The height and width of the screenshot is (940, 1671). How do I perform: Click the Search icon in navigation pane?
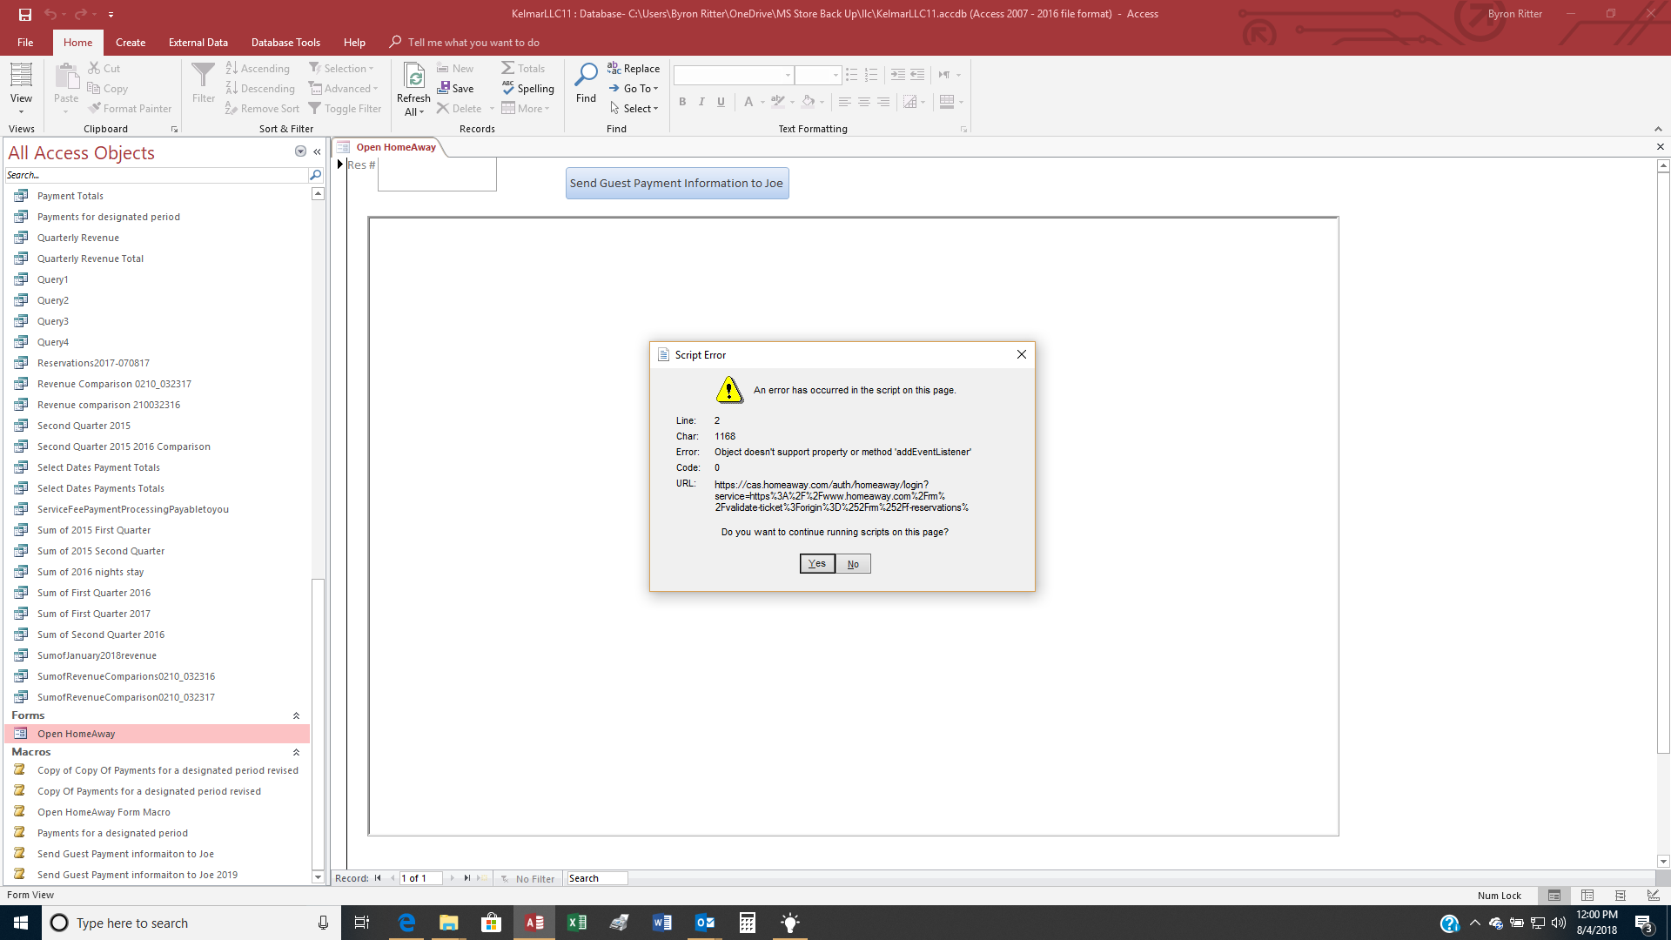tap(315, 175)
